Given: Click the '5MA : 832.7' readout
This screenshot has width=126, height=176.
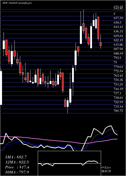Looking at the screenshot, I should 16,157.
